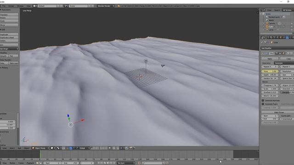Open the viewport shading sphere dropdown
Screen dimensions: 294x165
point(53,148)
